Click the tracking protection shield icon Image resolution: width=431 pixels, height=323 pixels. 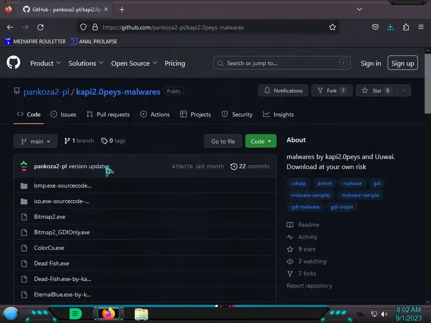coord(83,27)
